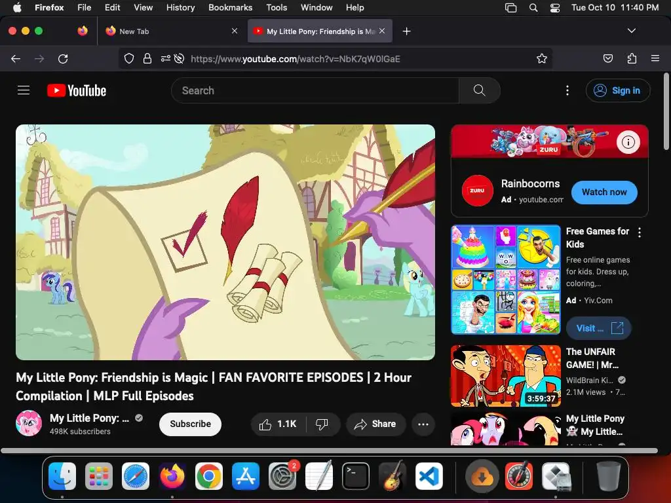Open Terminal from the Dock
Screen dimensions: 671x503
(x=356, y=476)
